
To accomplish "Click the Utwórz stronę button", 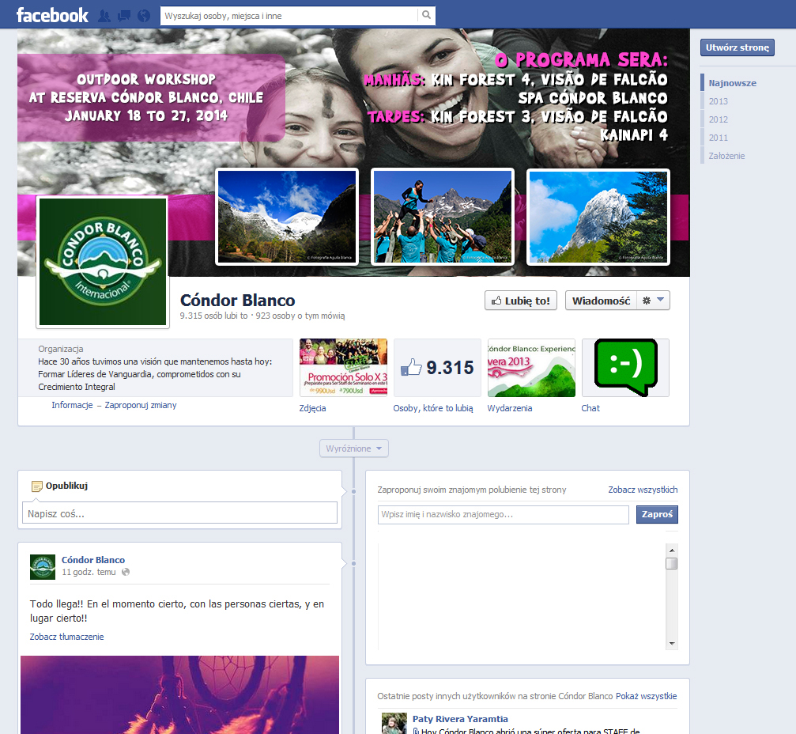I will 738,47.
